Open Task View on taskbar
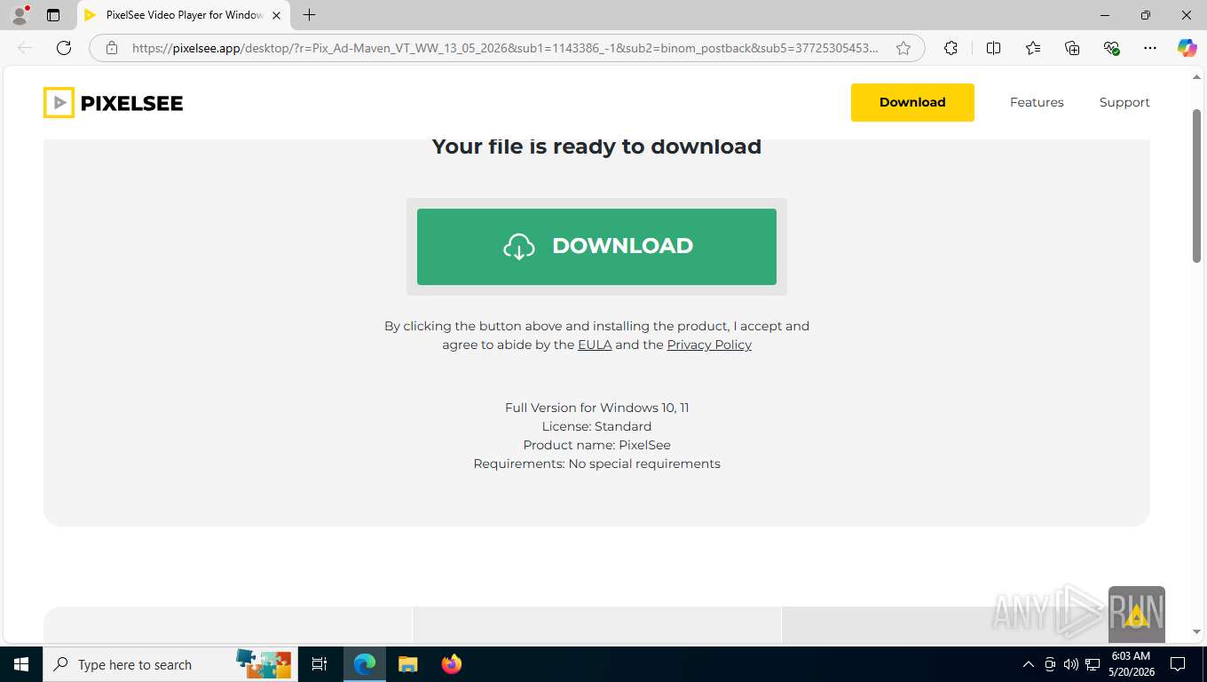 [x=319, y=664]
